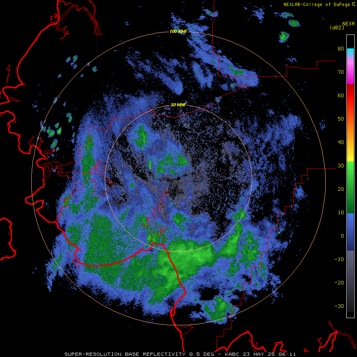Click the 60 value on the dBZ scale
Viewport: 357px width, 357px height.
pyautogui.click(x=341, y=95)
